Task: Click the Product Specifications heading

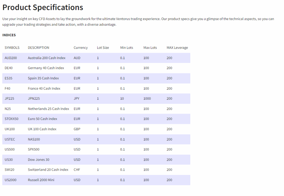Action: pyautogui.click(x=43, y=7)
